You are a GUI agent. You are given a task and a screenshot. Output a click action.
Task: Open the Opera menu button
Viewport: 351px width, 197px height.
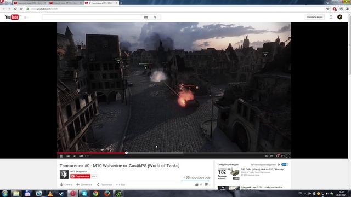pos(5,2)
